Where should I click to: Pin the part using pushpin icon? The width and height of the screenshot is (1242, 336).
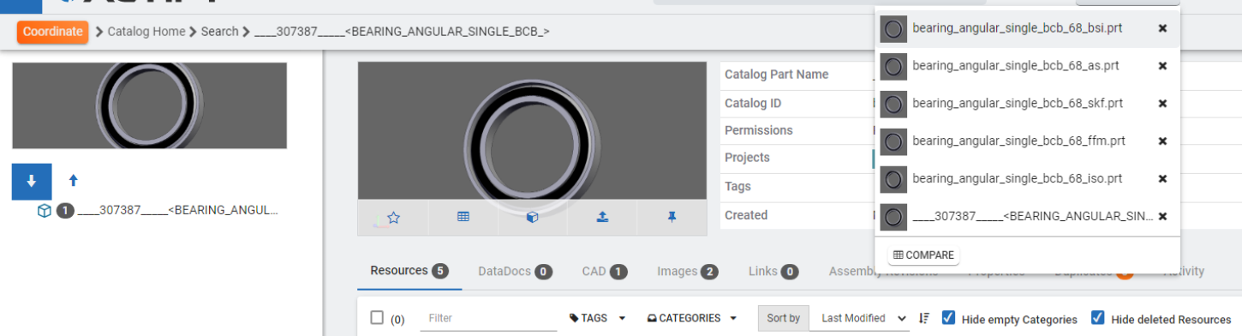click(672, 218)
